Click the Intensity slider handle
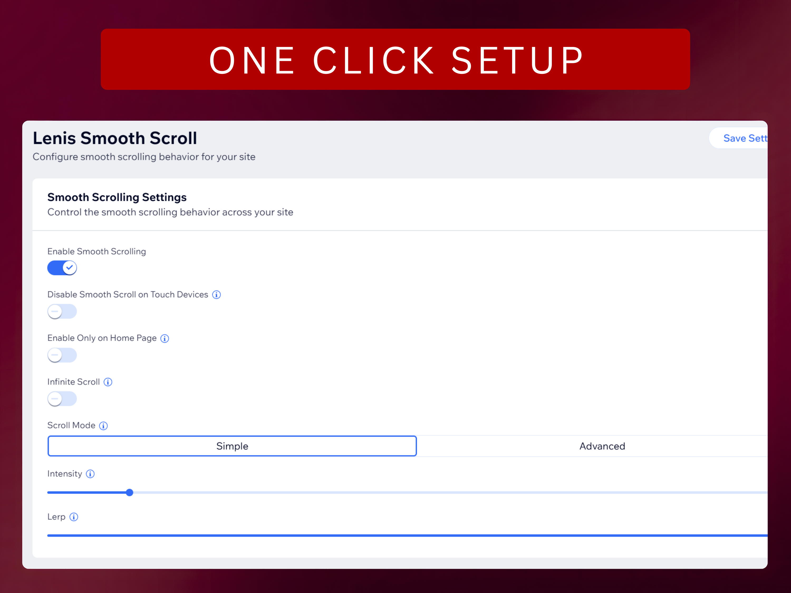The image size is (791, 593). tap(129, 493)
